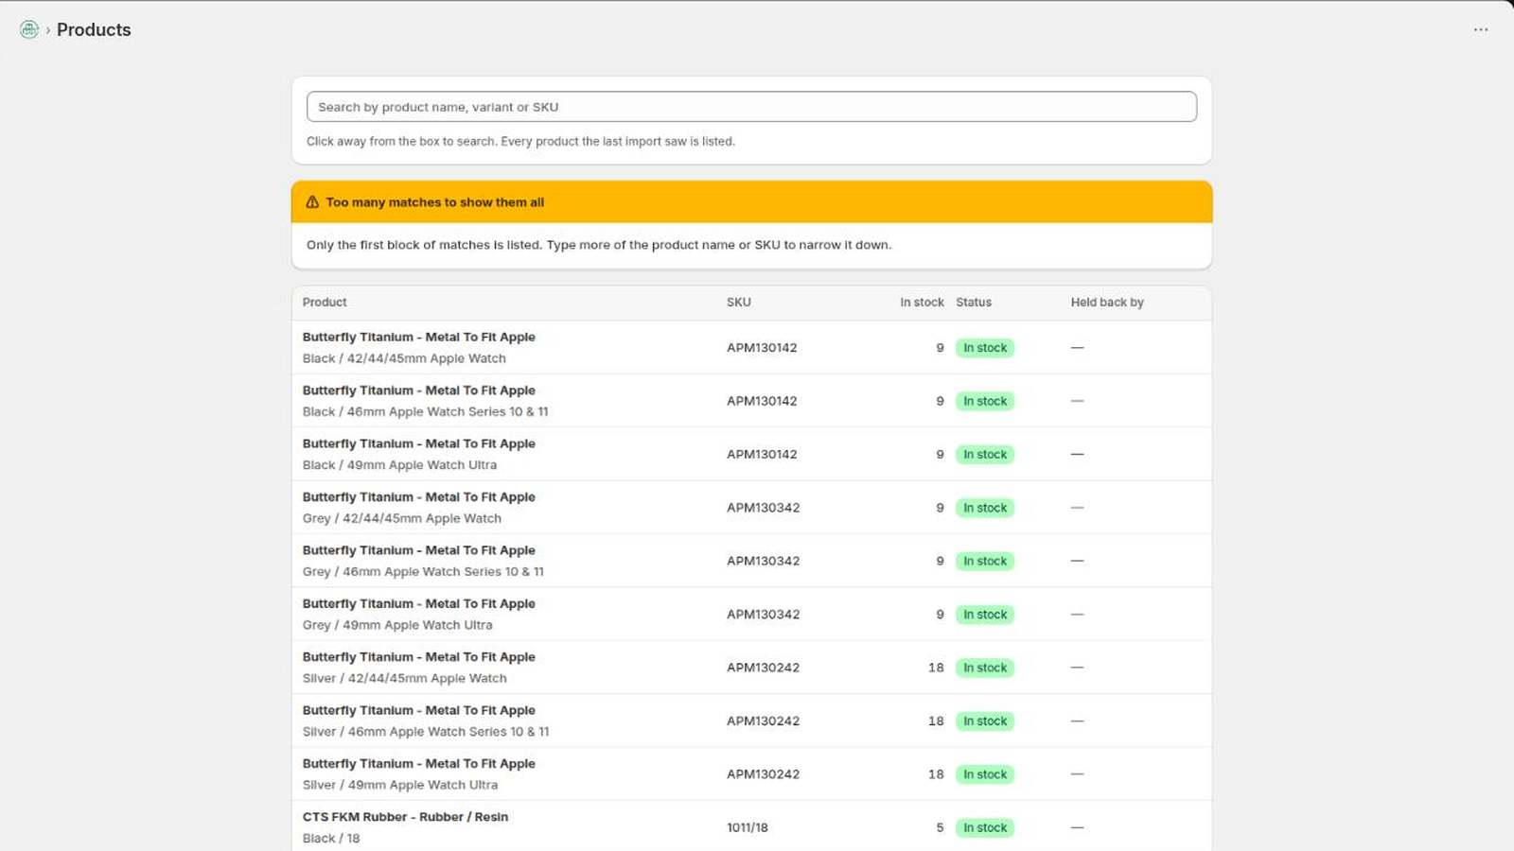Click the warning triangle icon in yellow banner
1514x851 pixels.
[312, 202]
